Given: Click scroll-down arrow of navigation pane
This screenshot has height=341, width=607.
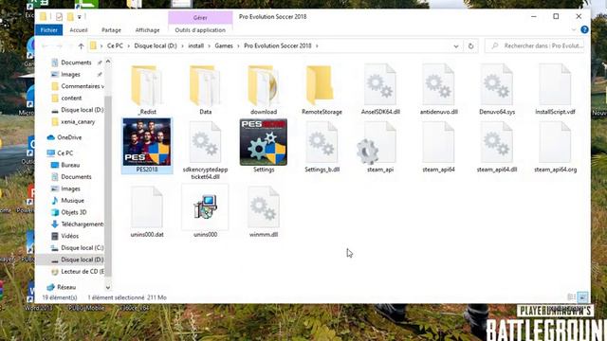Looking at the screenshot, I should pos(108,287).
